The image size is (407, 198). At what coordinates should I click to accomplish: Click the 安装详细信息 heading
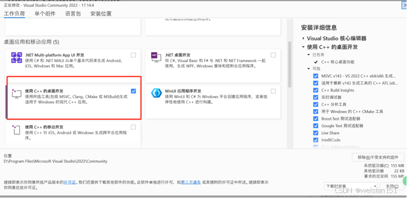pyautogui.click(x=319, y=28)
